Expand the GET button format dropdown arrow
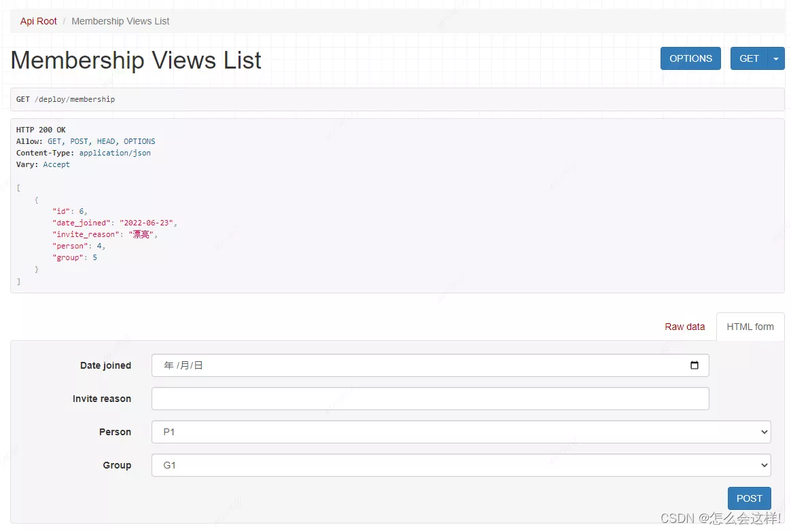Viewport: 791px width, 531px height. 776,58
